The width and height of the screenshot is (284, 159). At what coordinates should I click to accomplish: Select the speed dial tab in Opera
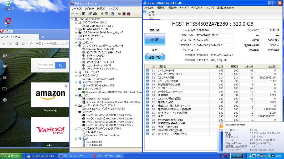(x=19, y=37)
